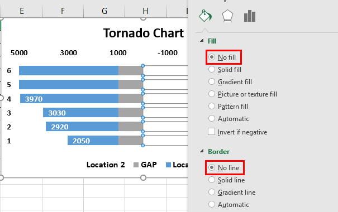Select the No line border option
338x212 pixels.
pyautogui.click(x=224, y=168)
